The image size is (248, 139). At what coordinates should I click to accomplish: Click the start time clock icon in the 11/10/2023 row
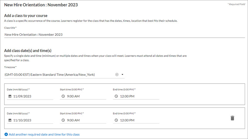tap(63, 120)
